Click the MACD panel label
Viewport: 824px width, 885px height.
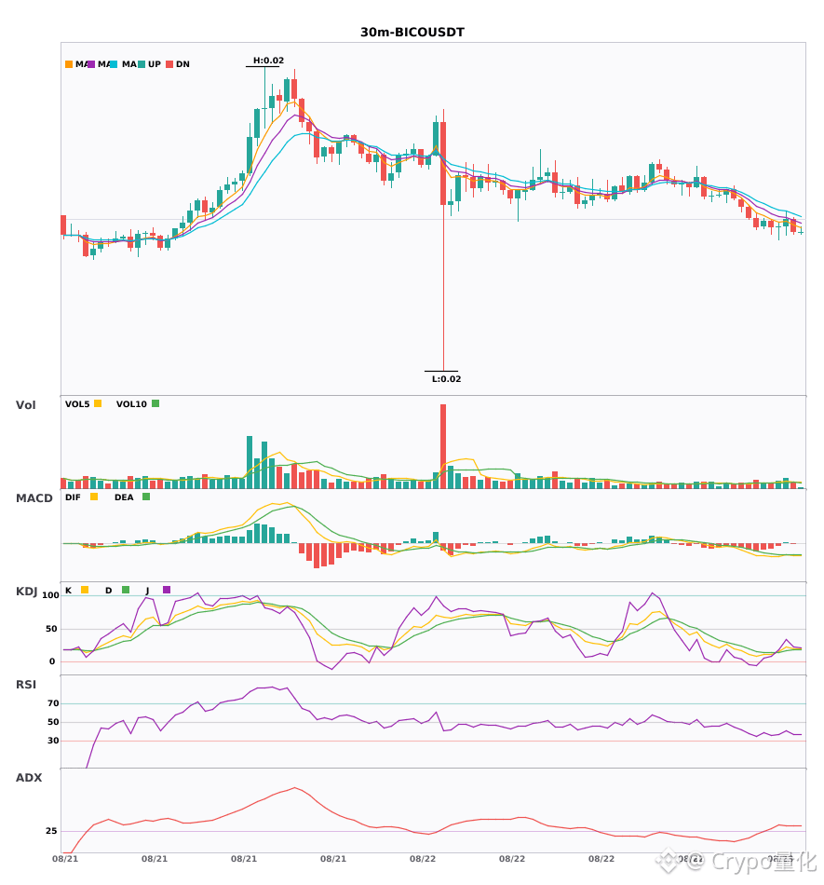coord(34,498)
